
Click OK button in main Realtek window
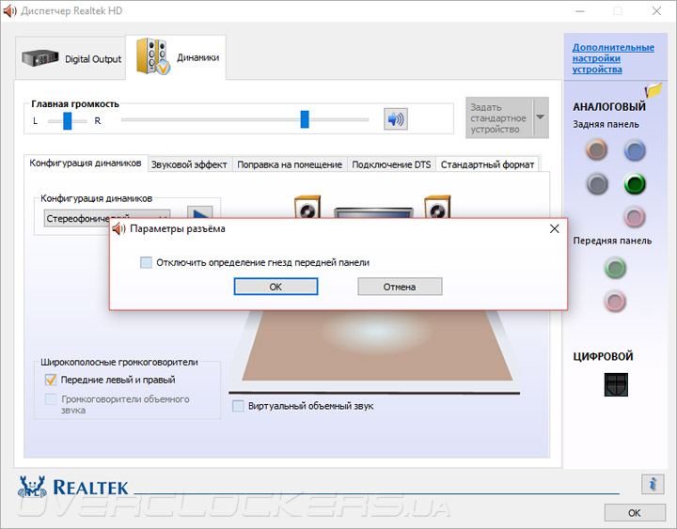click(635, 513)
